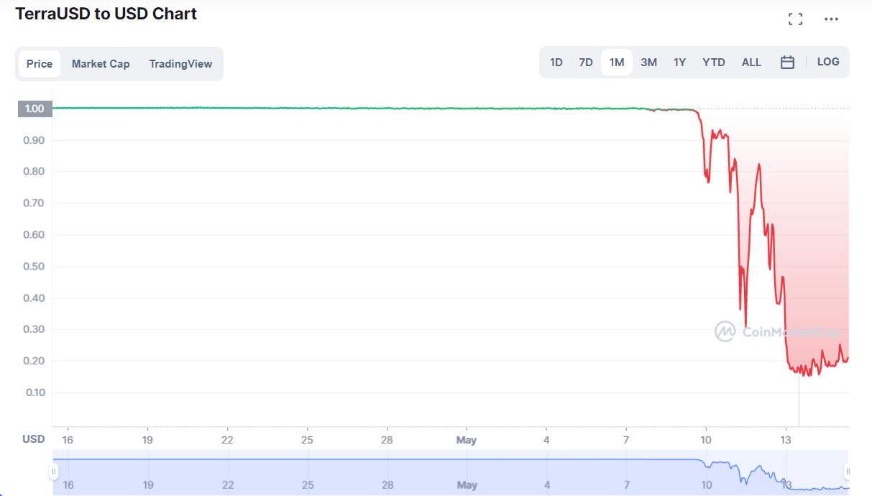Image resolution: width=872 pixels, height=496 pixels.
Task: Grab the left range navigator handle
Action: pos(53,472)
